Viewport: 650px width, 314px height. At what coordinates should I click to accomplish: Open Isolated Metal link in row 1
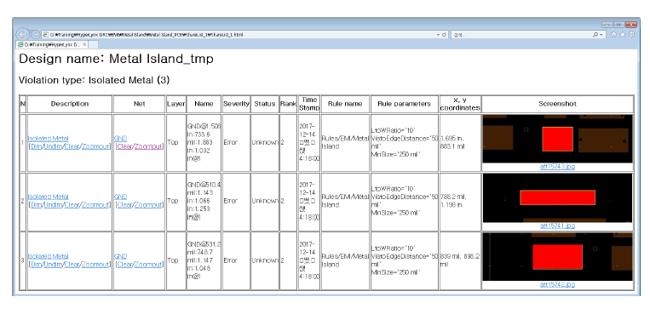pyautogui.click(x=48, y=139)
